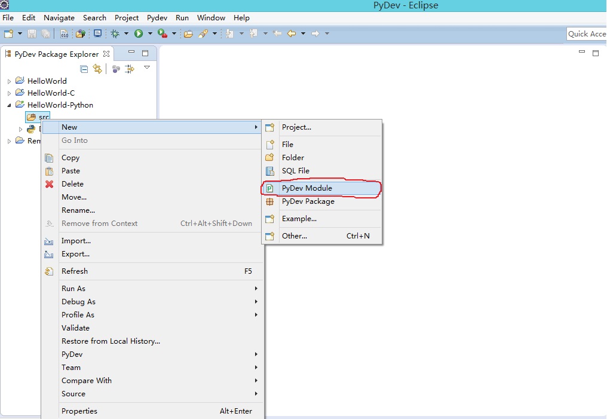
Task: Open the Pydev menu
Action: point(157,18)
